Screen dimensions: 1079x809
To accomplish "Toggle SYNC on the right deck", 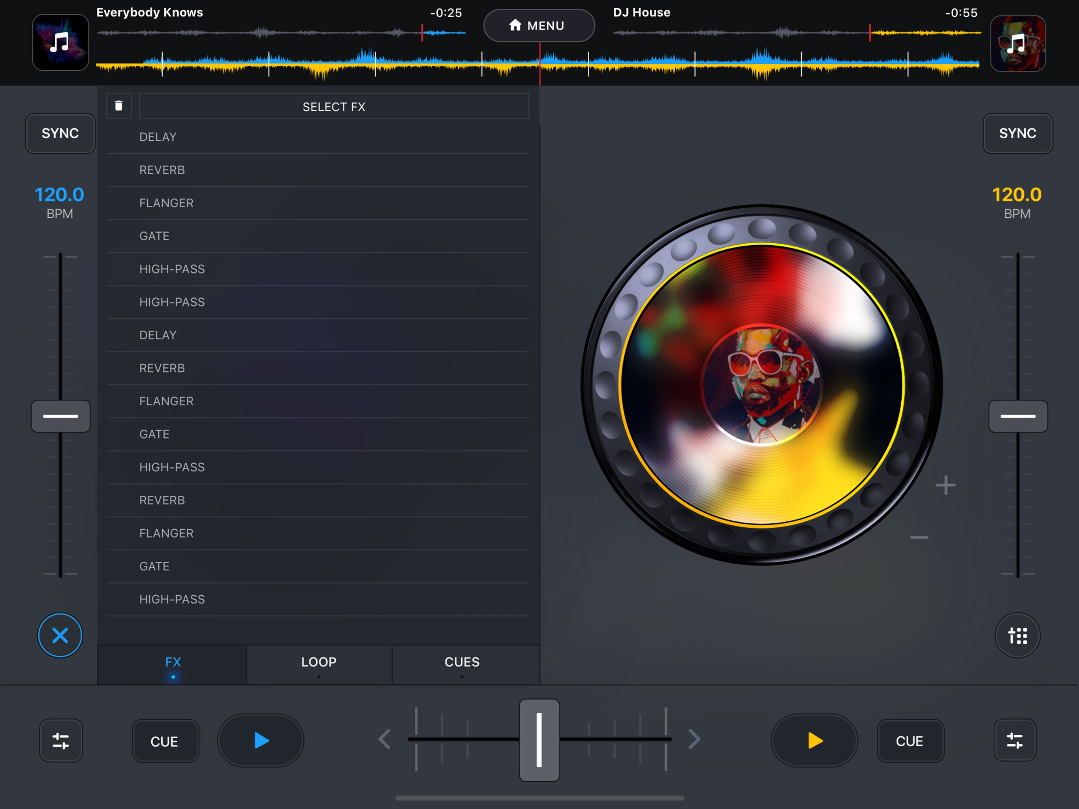I will (1017, 133).
